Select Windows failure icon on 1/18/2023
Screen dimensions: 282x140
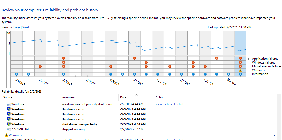coord(64,62)
